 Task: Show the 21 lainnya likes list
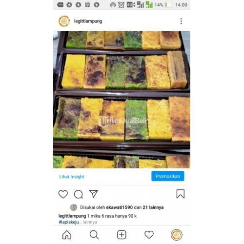pos(153,207)
